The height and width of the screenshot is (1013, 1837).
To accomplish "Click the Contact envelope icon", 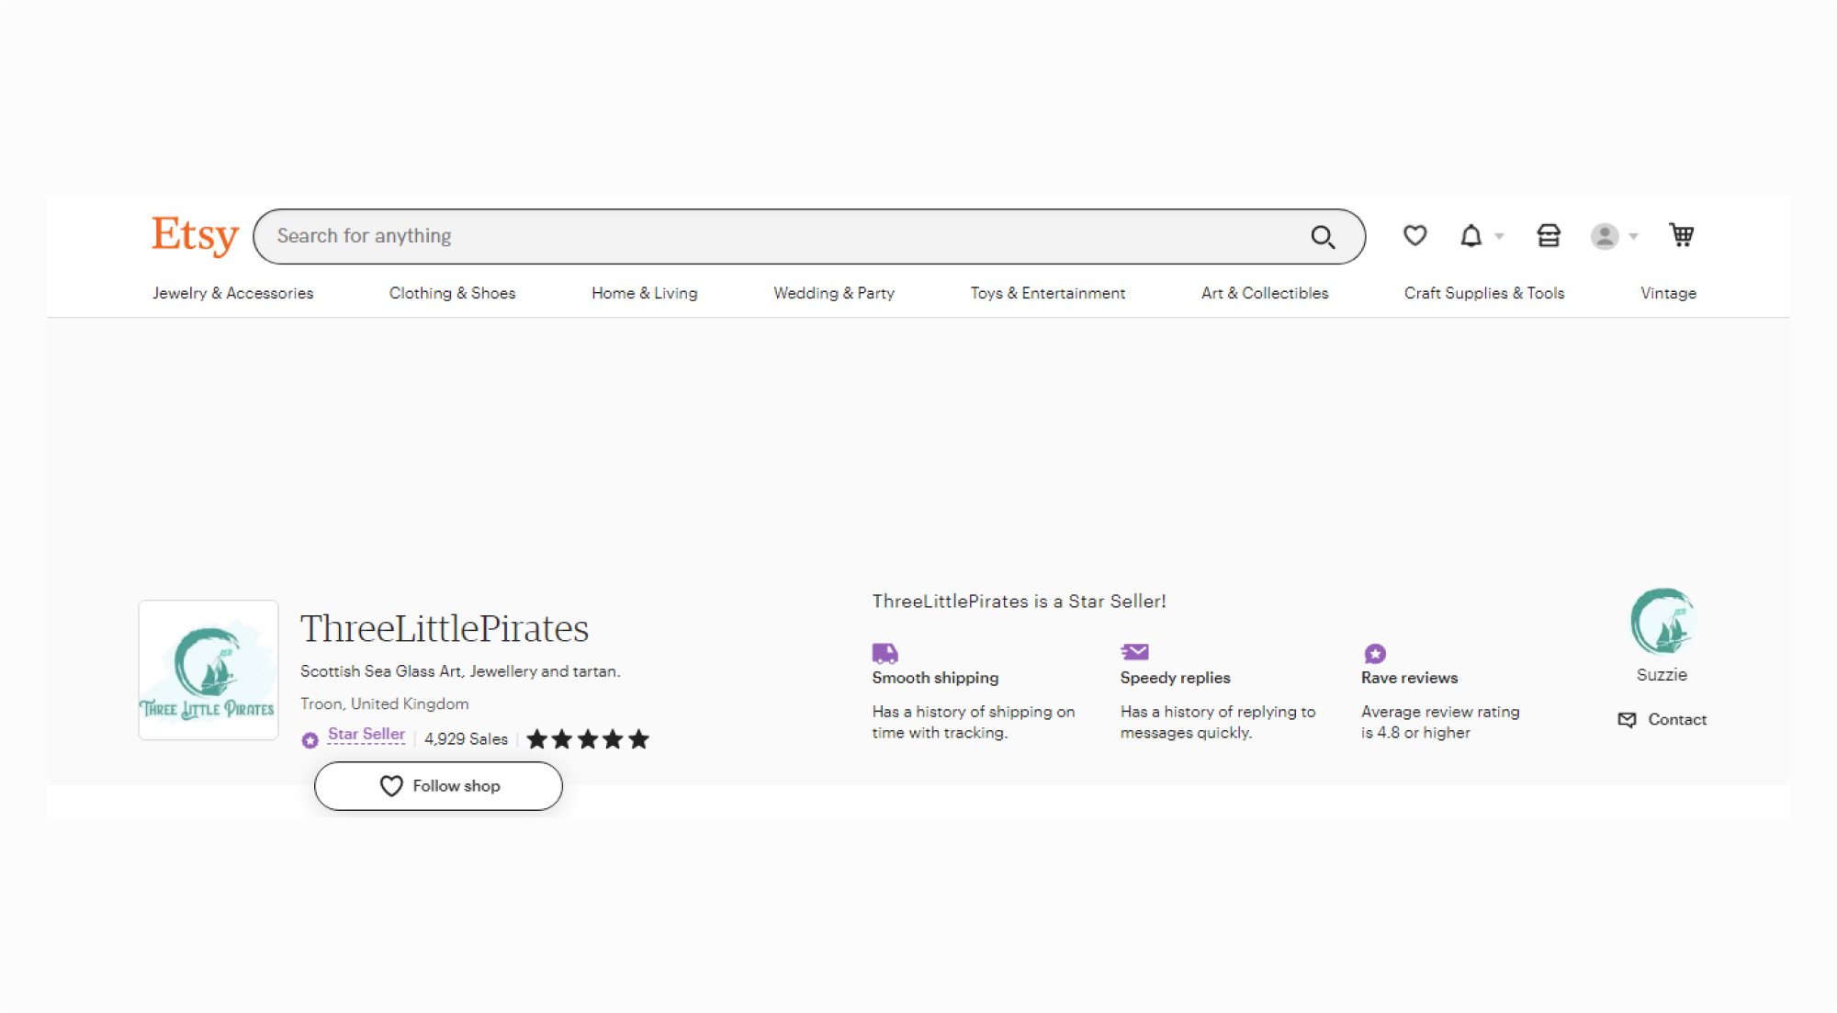I will [x=1627, y=720].
